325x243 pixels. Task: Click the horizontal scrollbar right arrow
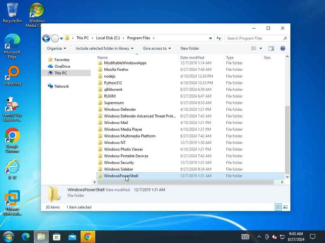[x=282, y=182]
